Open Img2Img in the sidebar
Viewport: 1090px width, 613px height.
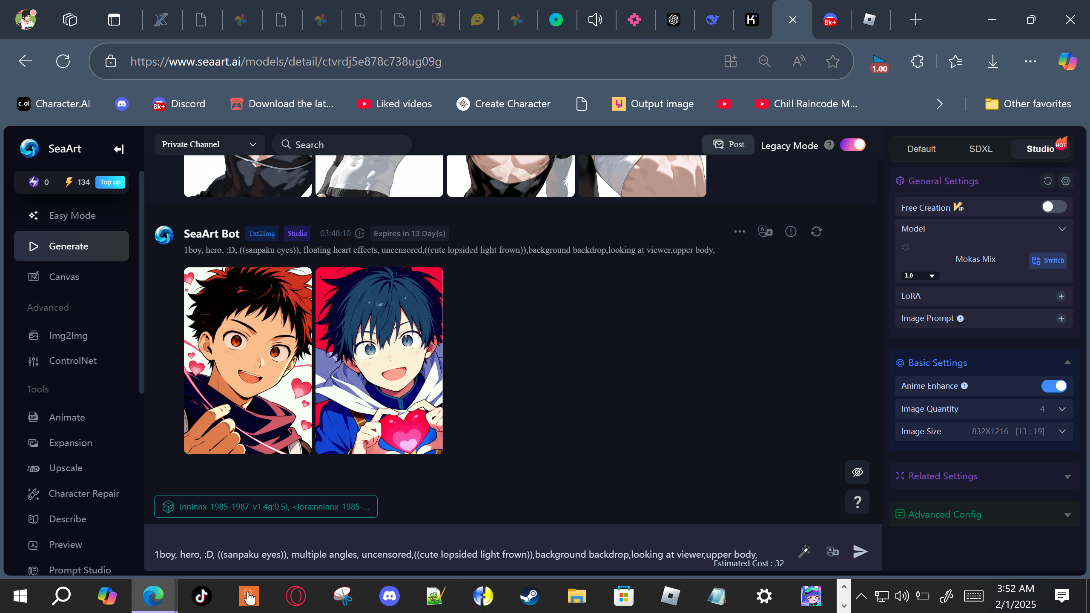pyautogui.click(x=68, y=335)
